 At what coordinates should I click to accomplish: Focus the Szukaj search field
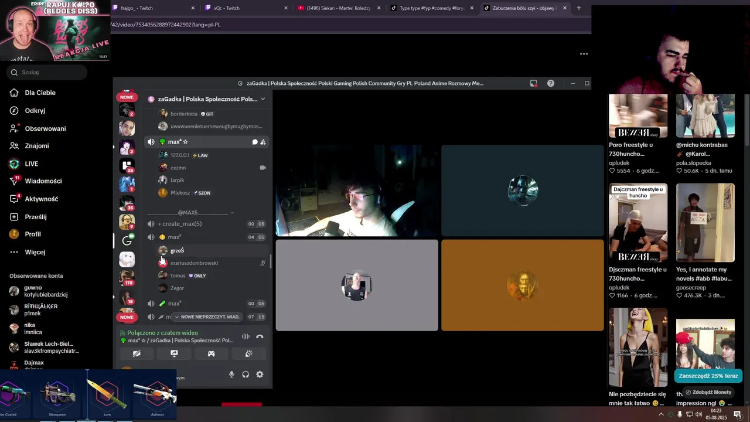[x=47, y=72]
